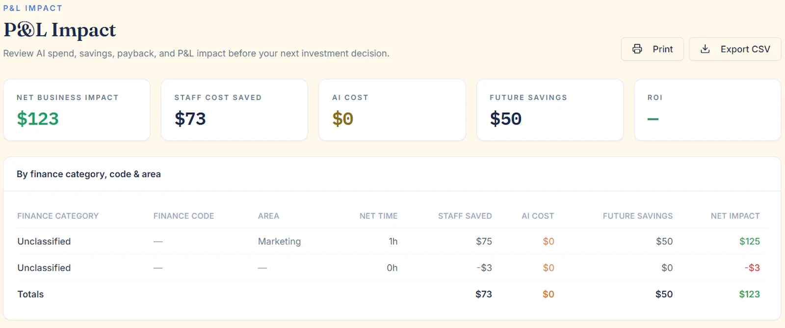Click the 1h net time cell
The width and height of the screenshot is (785, 328).
tap(393, 241)
